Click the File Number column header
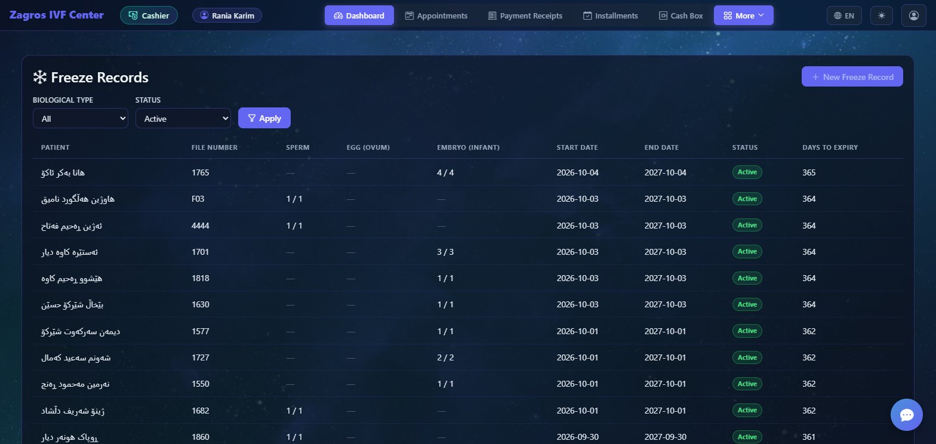This screenshot has width=936, height=444. pyautogui.click(x=214, y=147)
